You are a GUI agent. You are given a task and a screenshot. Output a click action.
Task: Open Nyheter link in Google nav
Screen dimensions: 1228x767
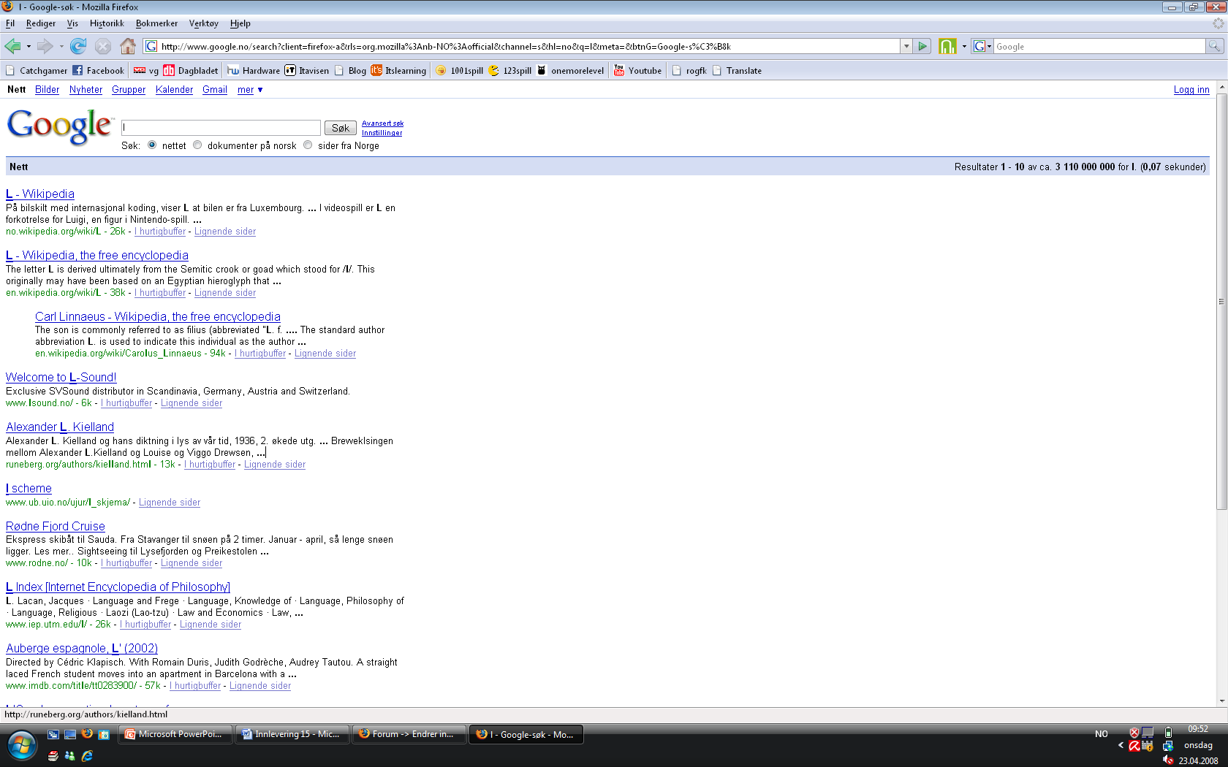coord(86,90)
